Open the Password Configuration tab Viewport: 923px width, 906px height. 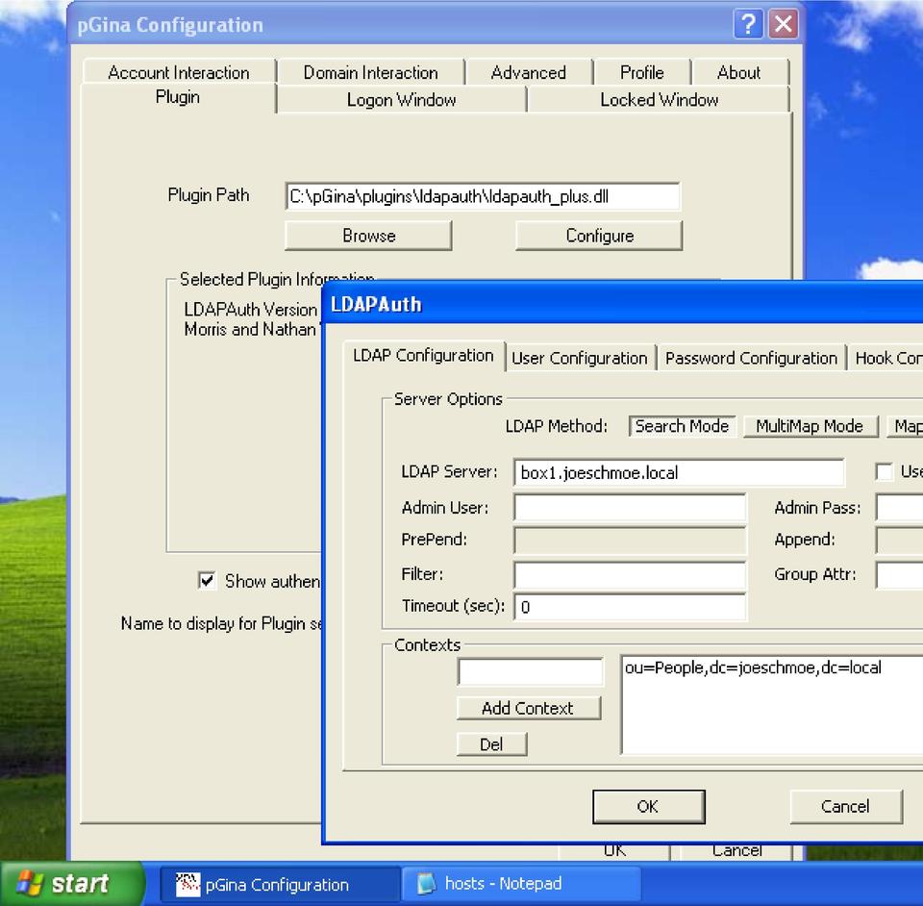(x=751, y=358)
